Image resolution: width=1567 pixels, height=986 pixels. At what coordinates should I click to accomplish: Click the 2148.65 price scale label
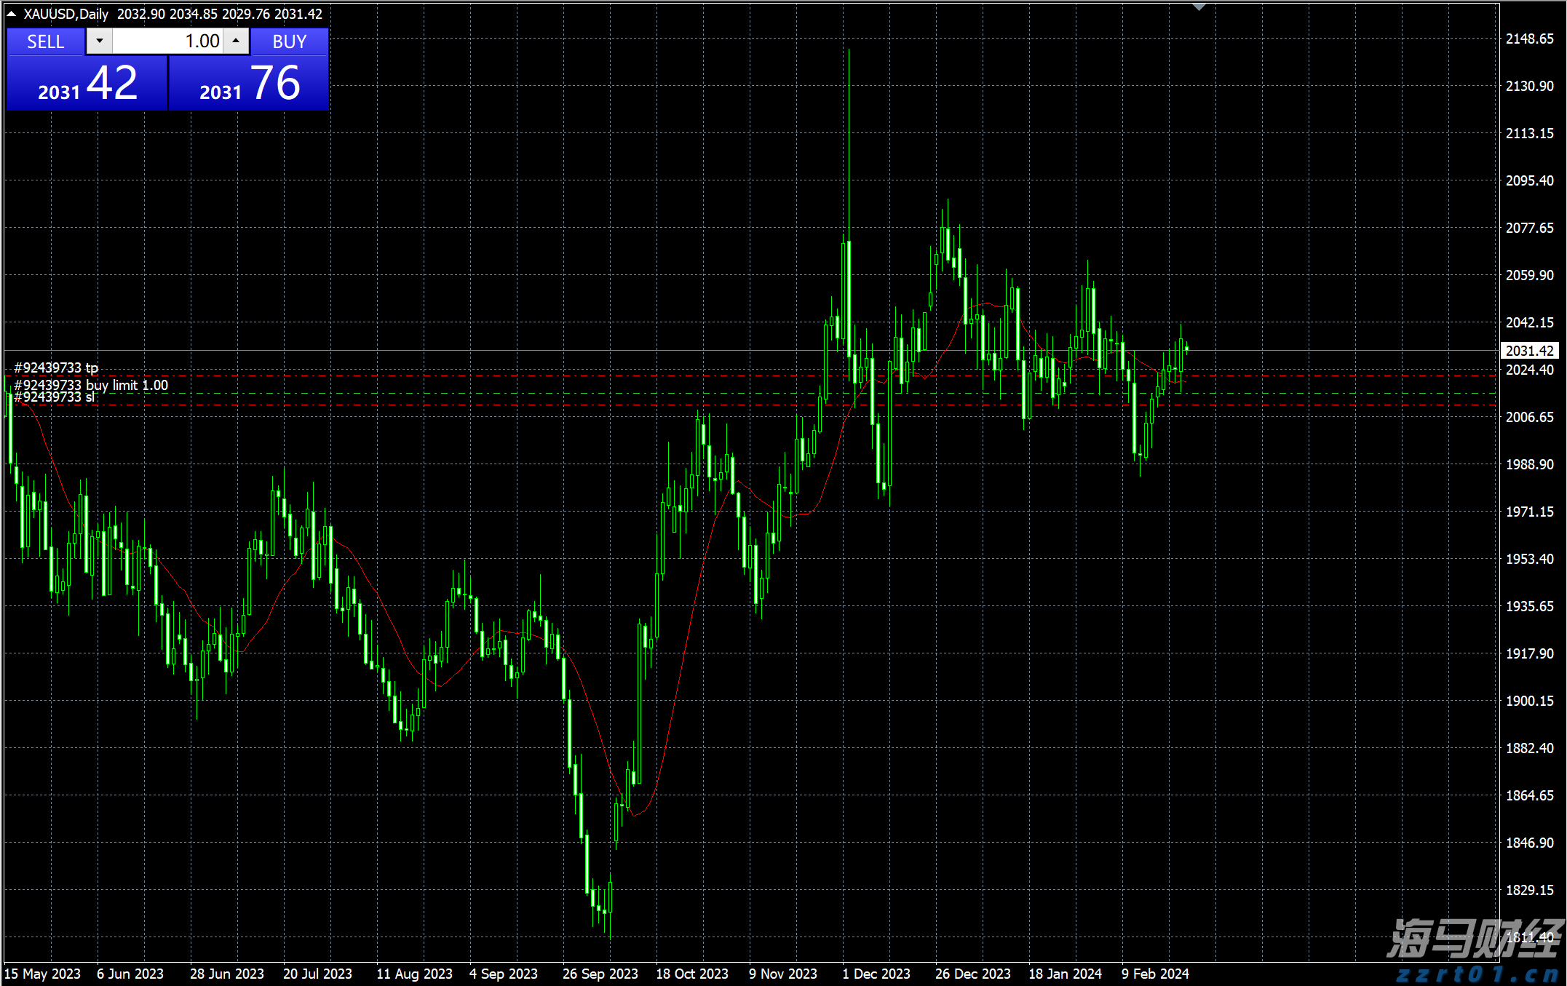click(x=1529, y=39)
